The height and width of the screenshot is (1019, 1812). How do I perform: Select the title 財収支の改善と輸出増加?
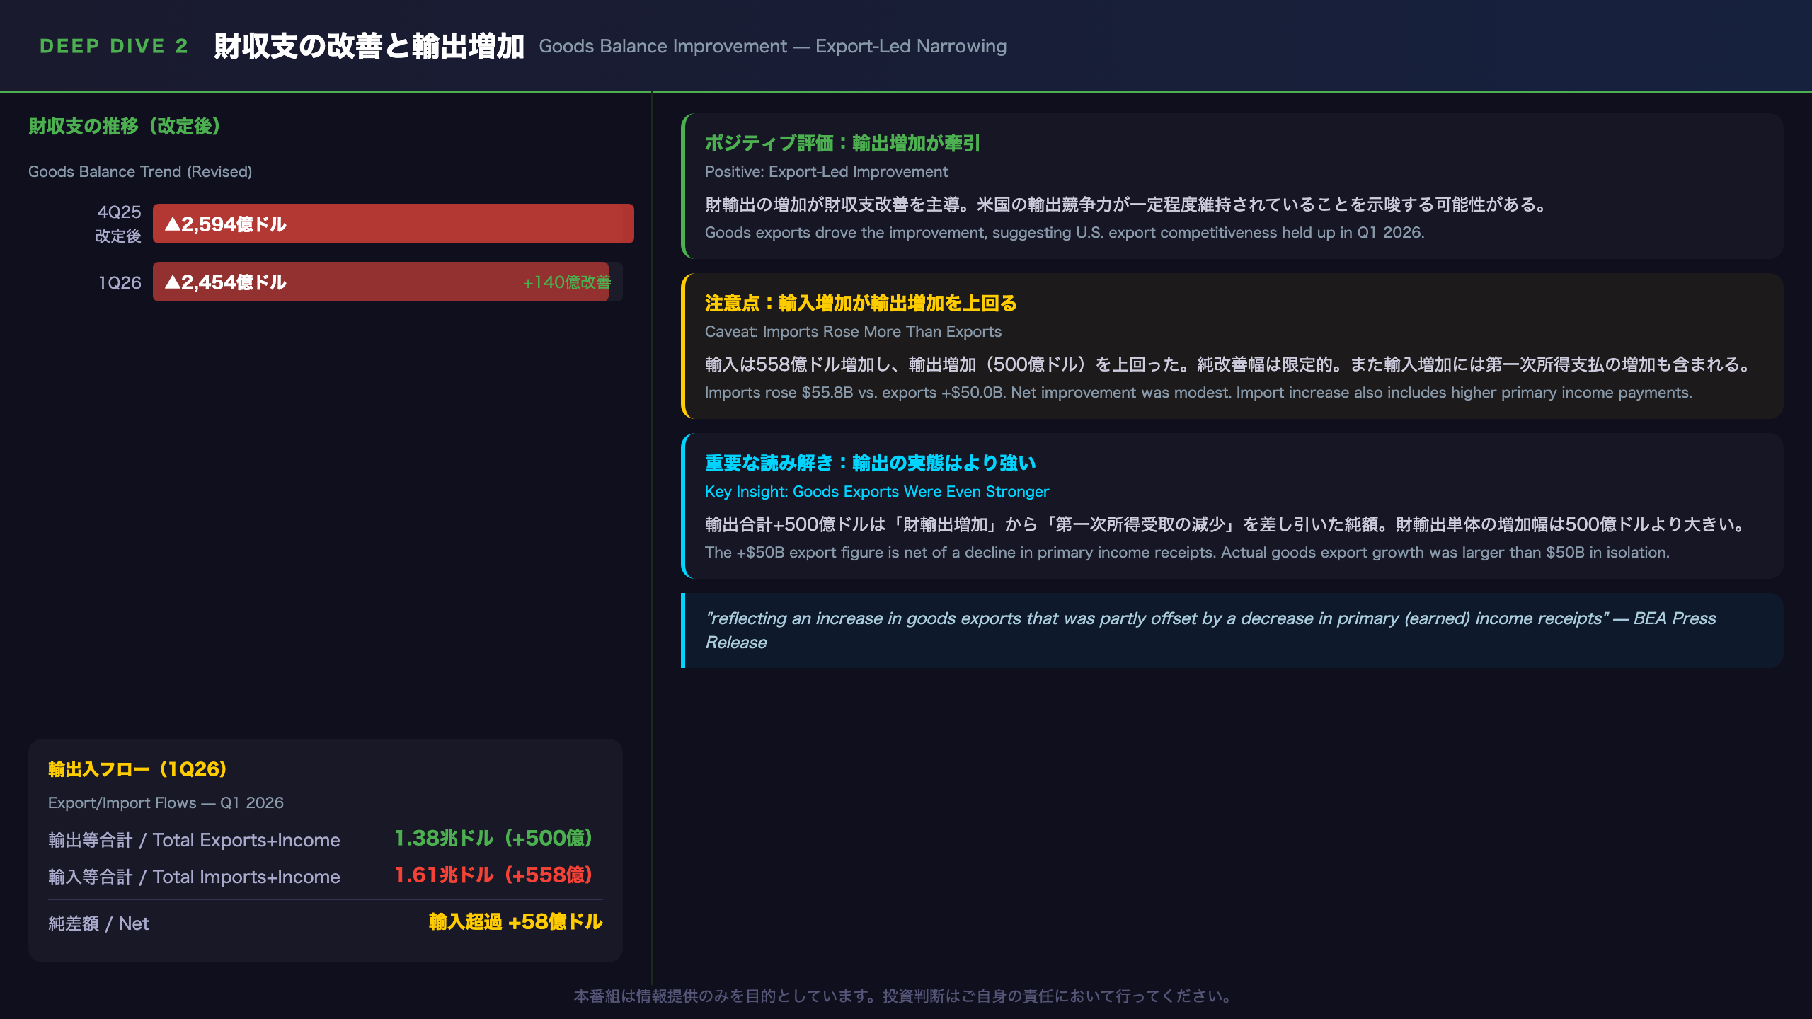pyautogui.click(x=369, y=46)
